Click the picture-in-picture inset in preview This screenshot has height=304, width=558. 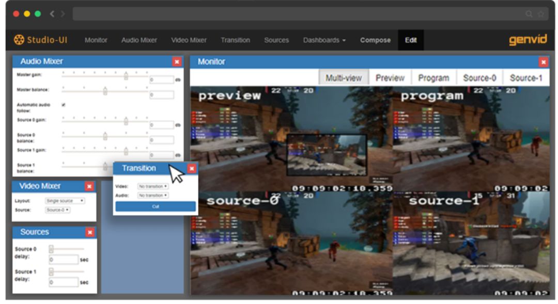pos(327,155)
